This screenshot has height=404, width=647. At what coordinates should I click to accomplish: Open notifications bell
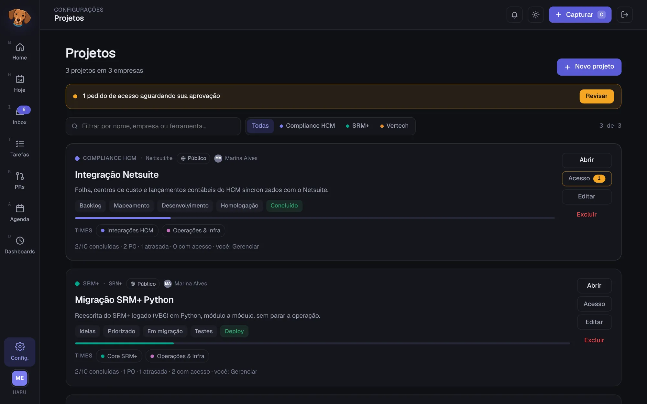[514, 15]
